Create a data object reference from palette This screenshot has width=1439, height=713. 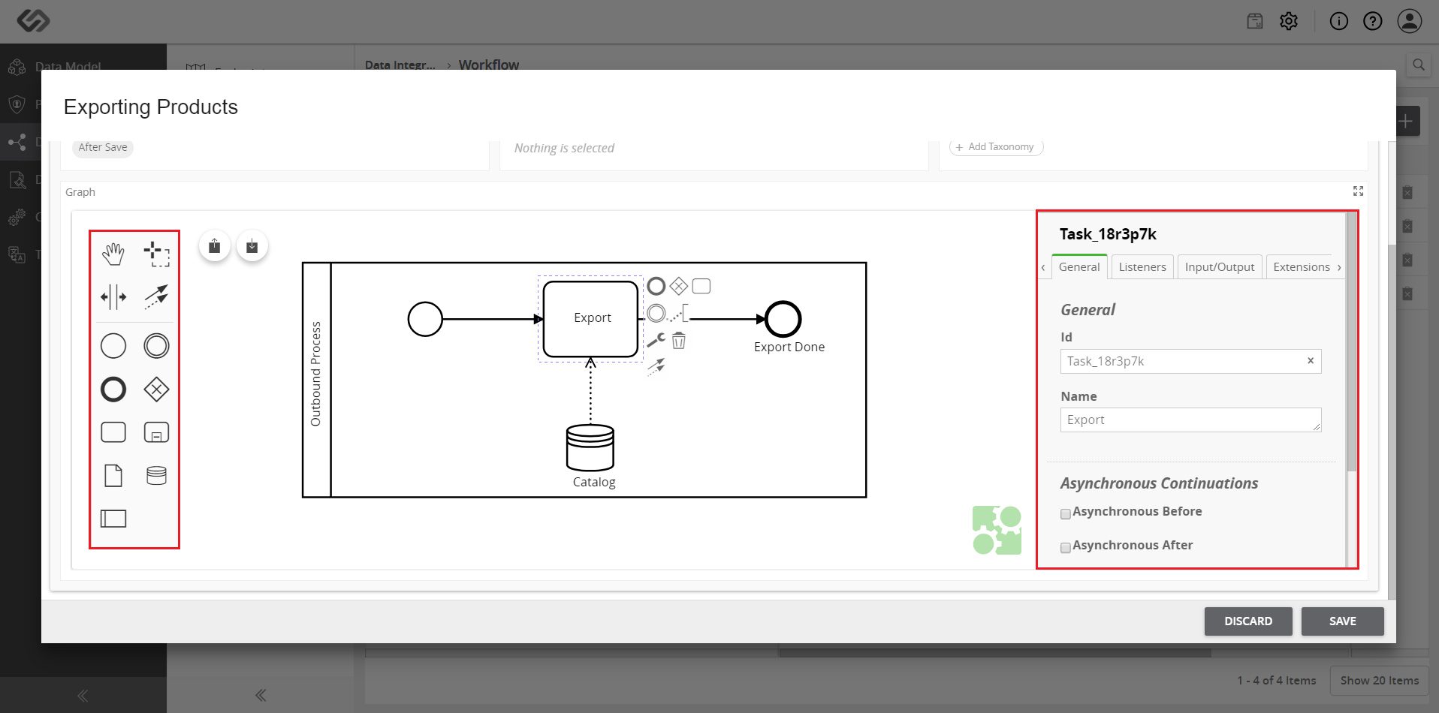(x=113, y=476)
